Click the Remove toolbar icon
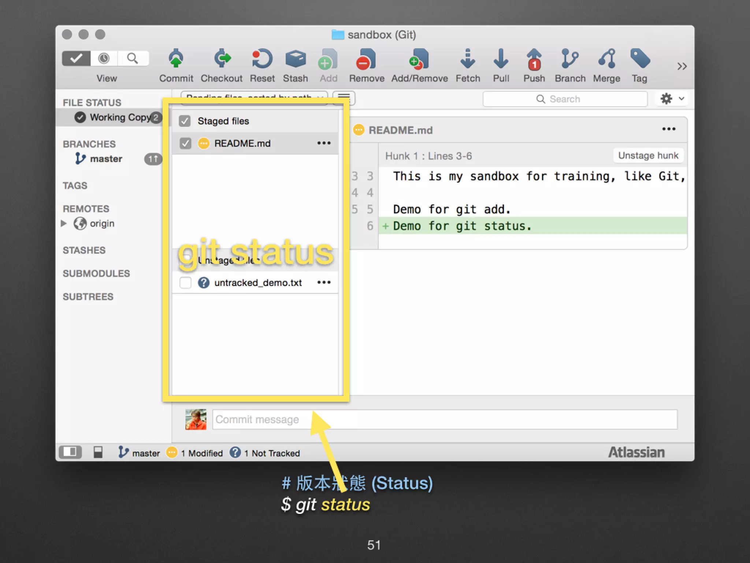The image size is (750, 563). [x=366, y=59]
